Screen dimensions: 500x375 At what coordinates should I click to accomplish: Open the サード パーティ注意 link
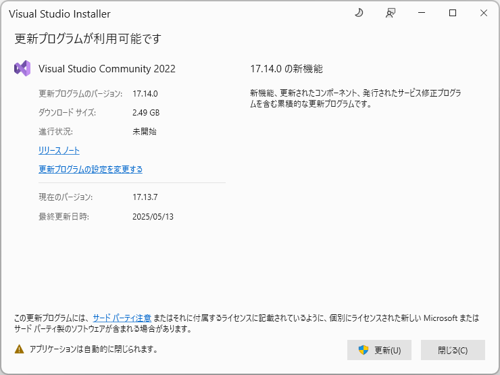pyautogui.click(x=122, y=318)
